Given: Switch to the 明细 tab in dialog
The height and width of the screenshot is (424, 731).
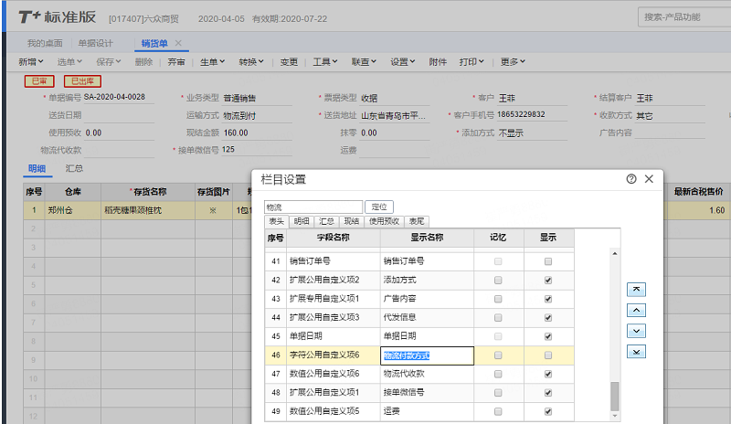Looking at the screenshot, I should (x=302, y=221).
